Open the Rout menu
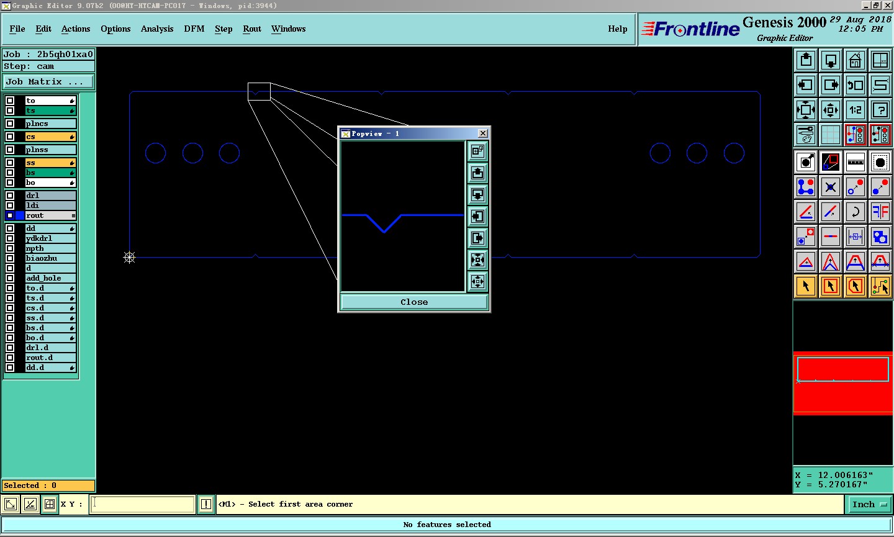 coord(252,29)
